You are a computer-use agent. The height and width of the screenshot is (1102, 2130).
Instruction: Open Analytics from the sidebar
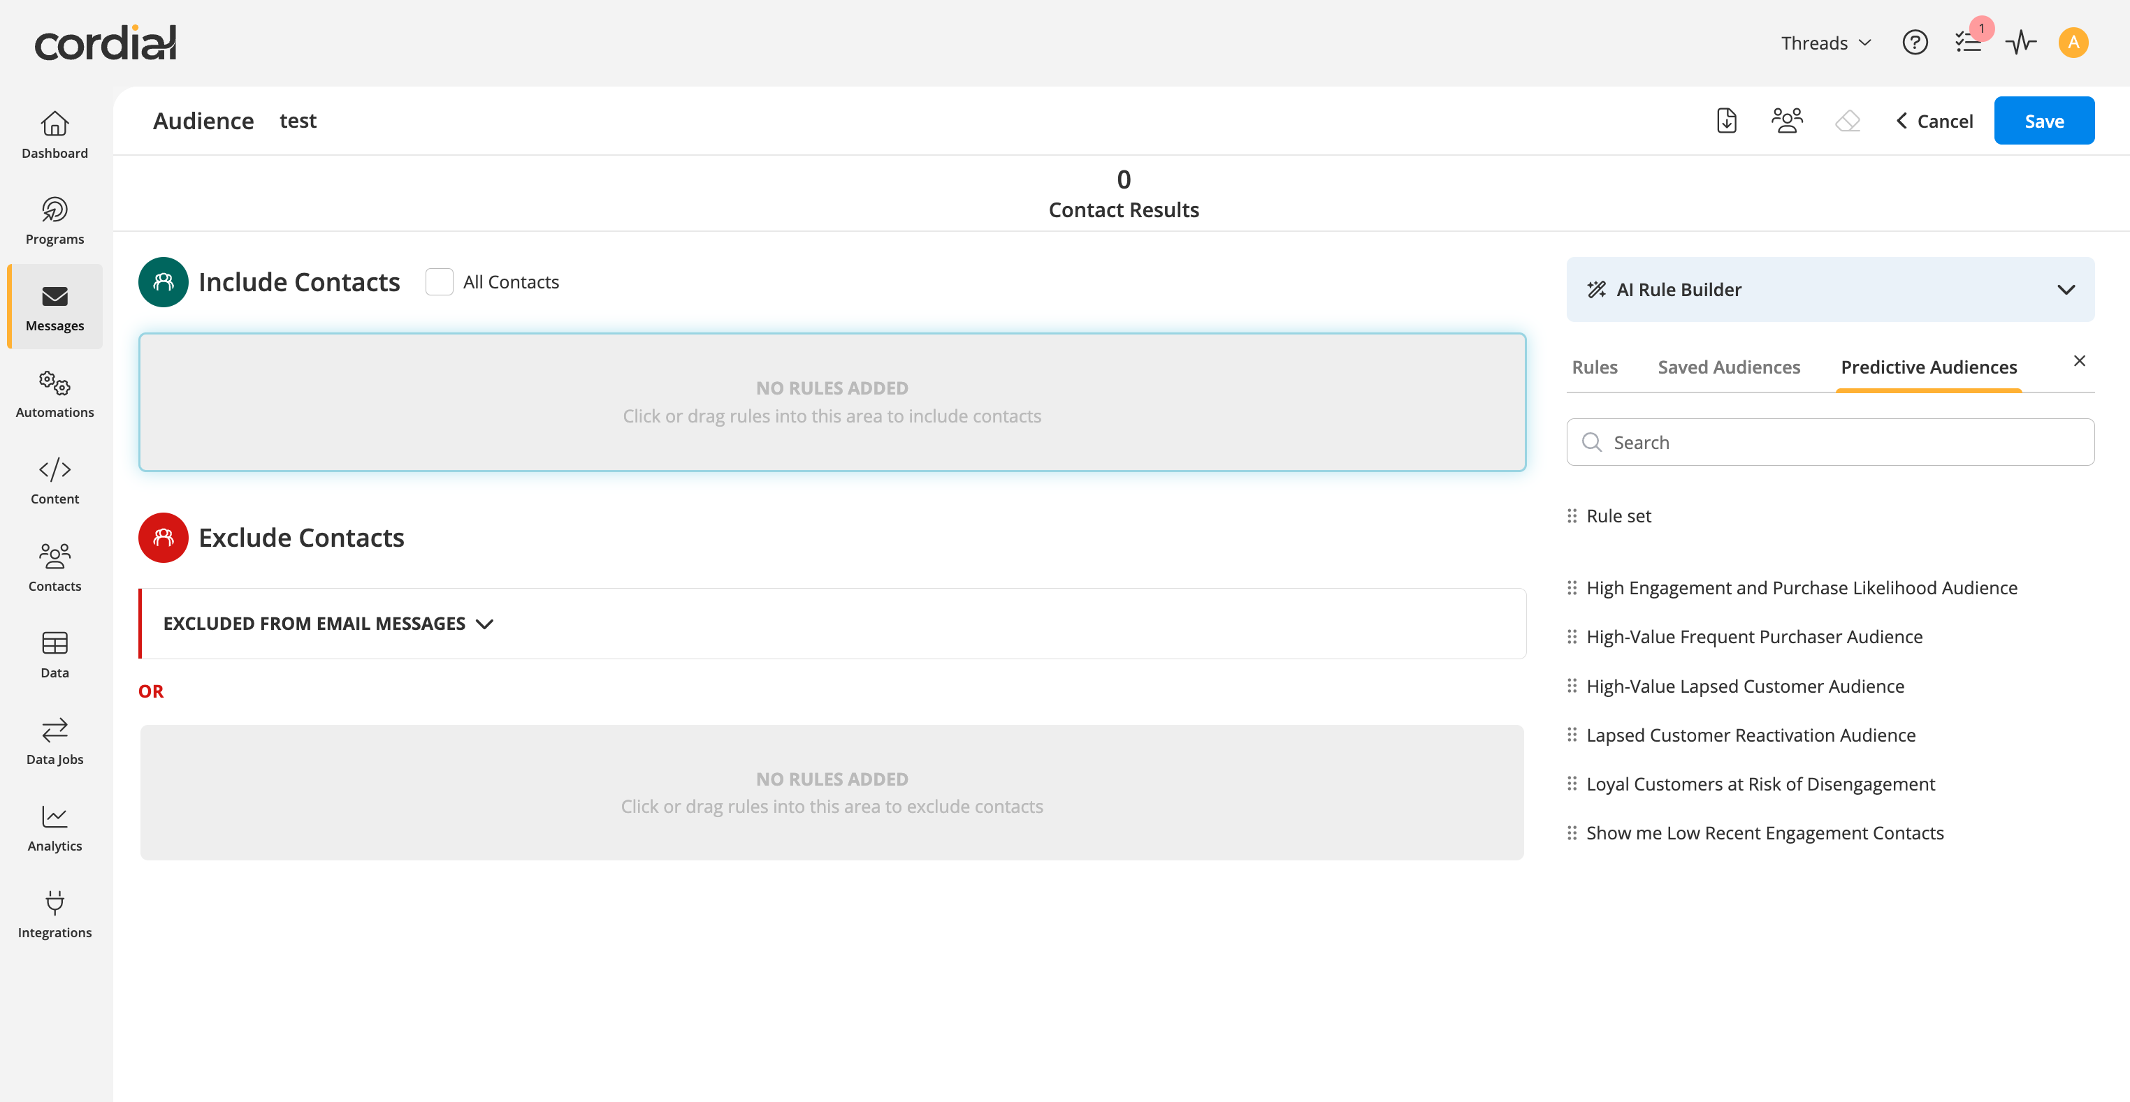pos(55,828)
